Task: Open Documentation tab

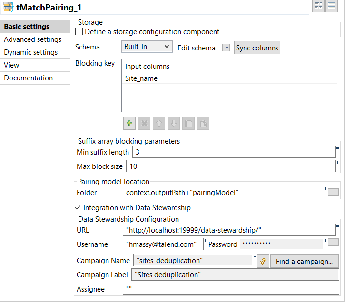Action: pyautogui.click(x=35, y=78)
